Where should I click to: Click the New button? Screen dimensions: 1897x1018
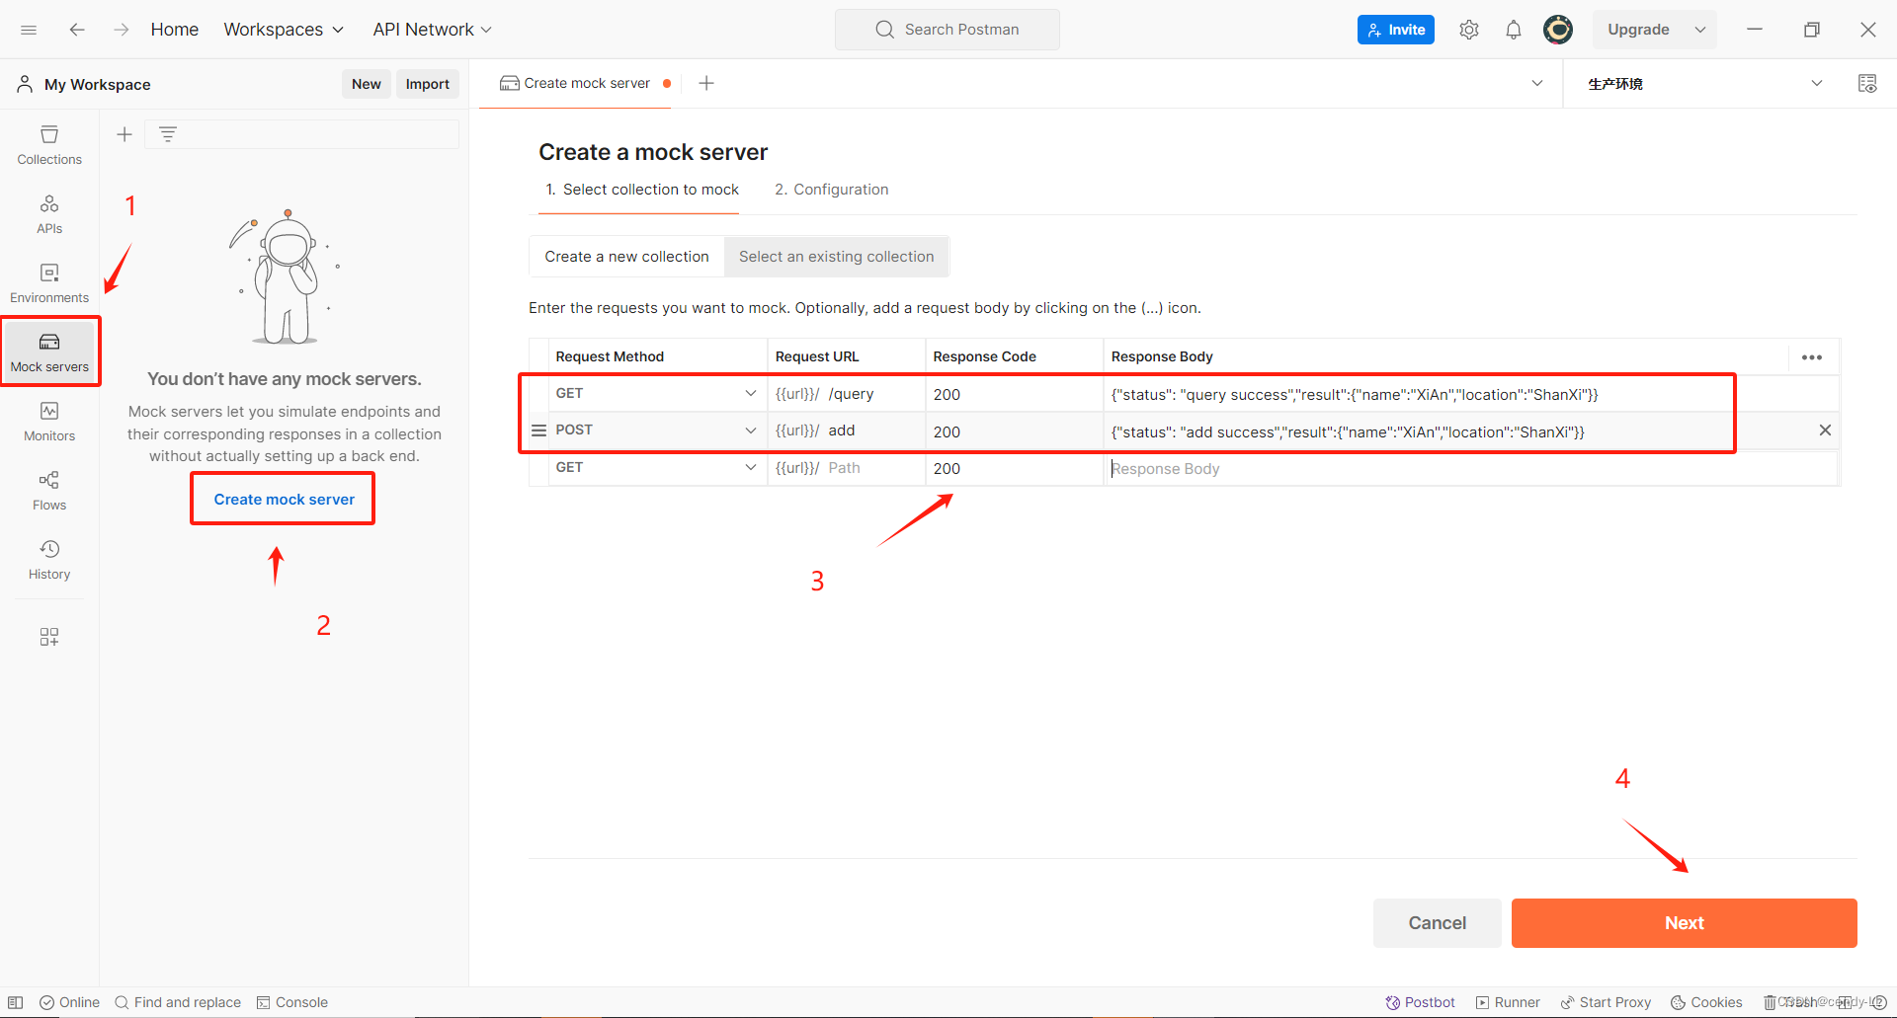click(x=367, y=84)
